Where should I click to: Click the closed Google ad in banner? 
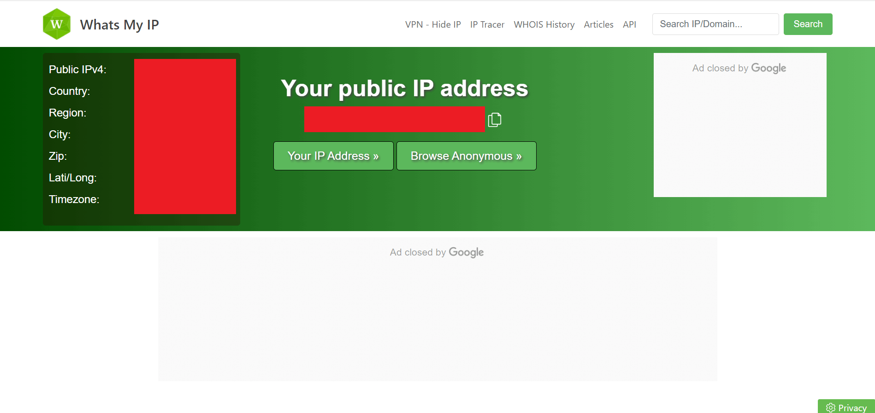click(x=740, y=125)
